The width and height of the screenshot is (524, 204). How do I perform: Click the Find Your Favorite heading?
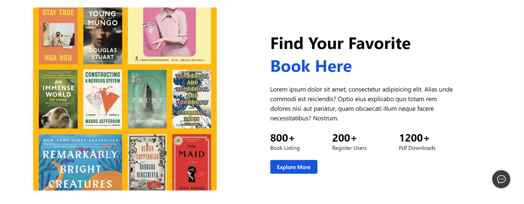pos(340,44)
